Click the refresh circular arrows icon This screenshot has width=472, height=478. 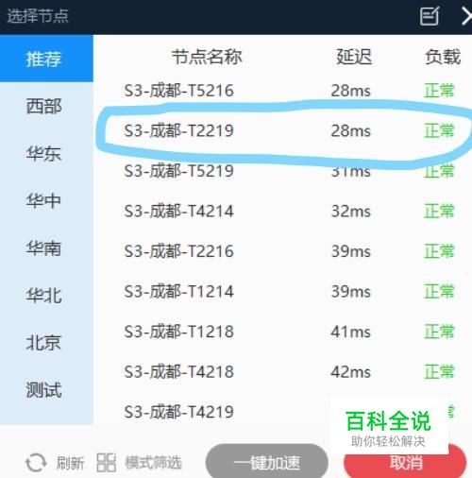tap(36, 463)
